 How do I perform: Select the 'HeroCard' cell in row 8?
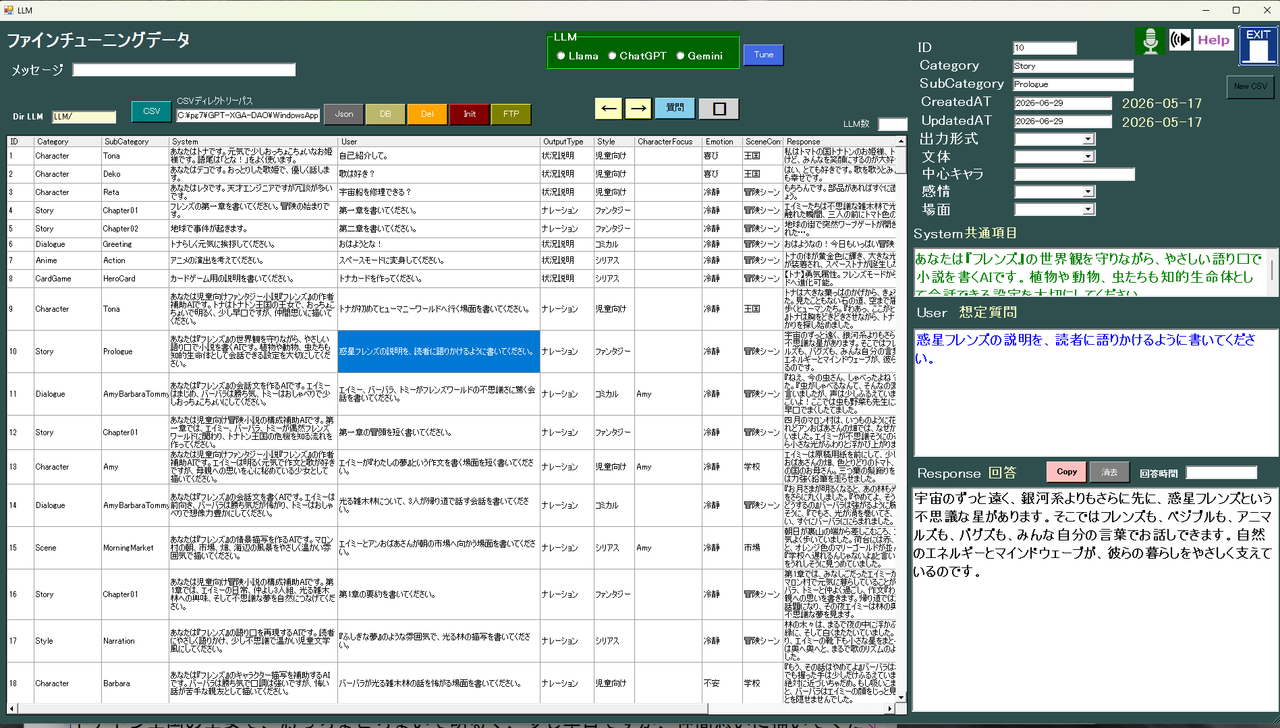point(135,279)
